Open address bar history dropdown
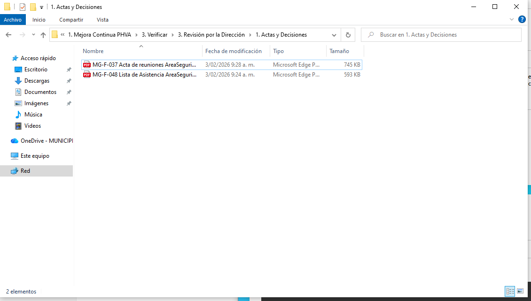This screenshot has width=531, height=301. point(334,35)
